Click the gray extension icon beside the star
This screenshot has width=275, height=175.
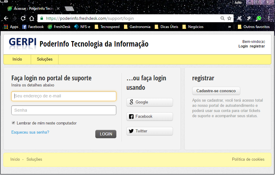tap(239, 18)
